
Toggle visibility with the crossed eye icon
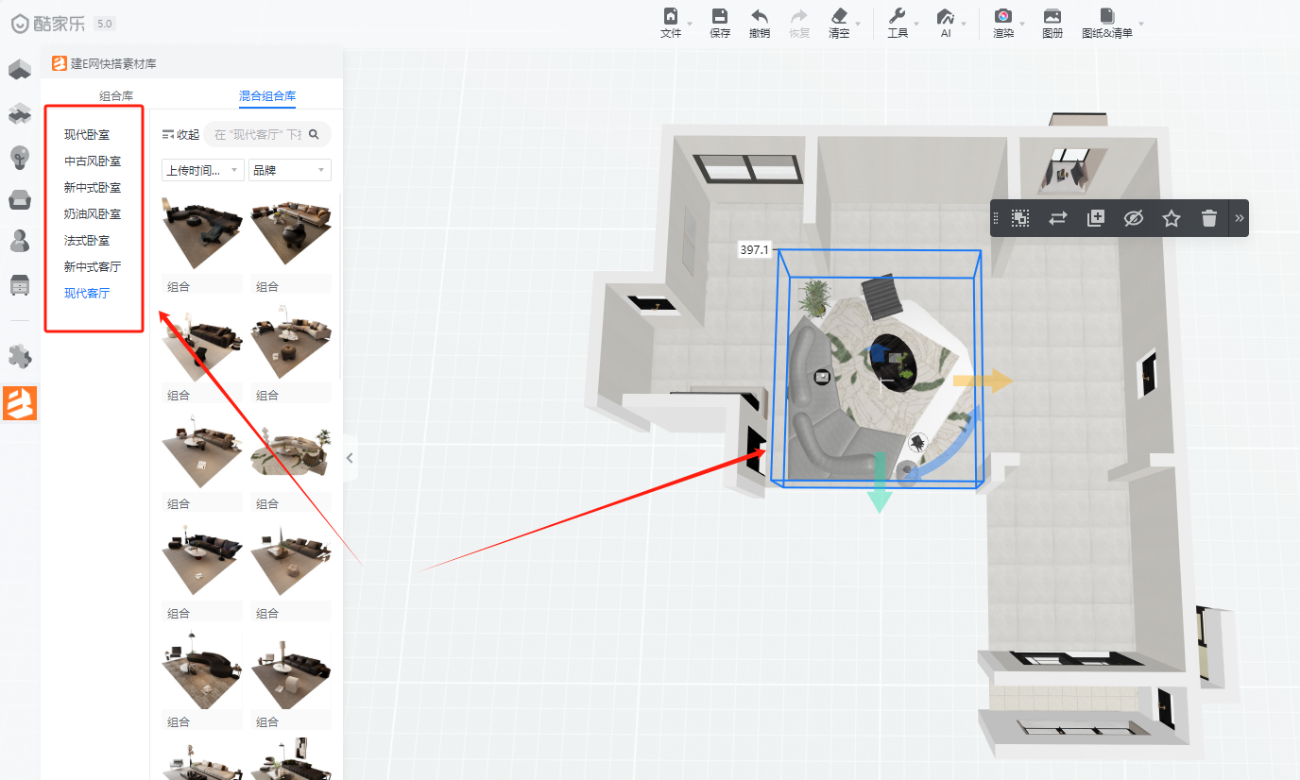(1134, 218)
